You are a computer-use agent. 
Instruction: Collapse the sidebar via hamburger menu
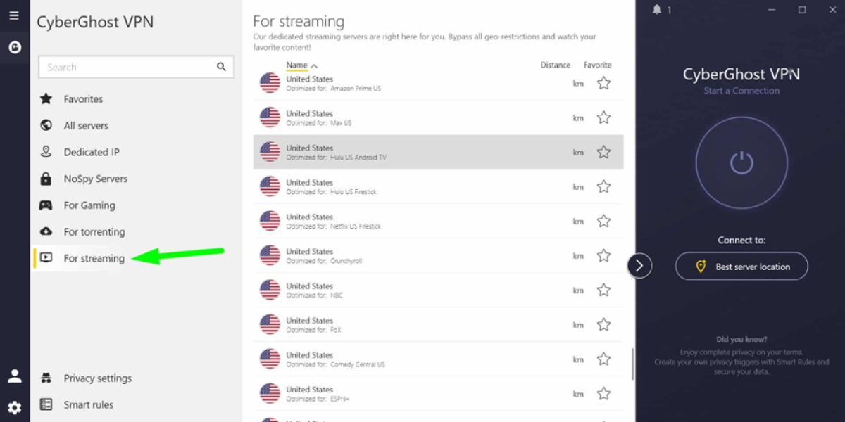click(15, 15)
